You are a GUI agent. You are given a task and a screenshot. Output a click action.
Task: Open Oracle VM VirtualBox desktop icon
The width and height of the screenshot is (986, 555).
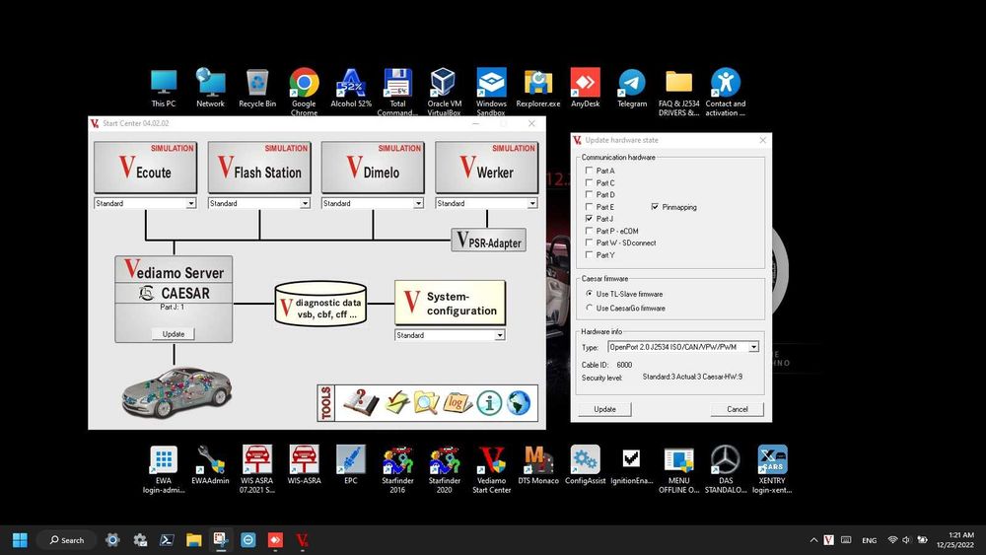pos(444,92)
